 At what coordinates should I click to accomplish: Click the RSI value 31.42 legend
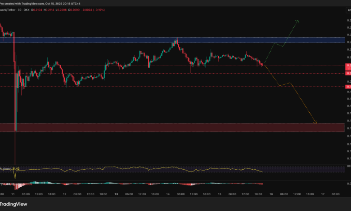(x=16, y=169)
